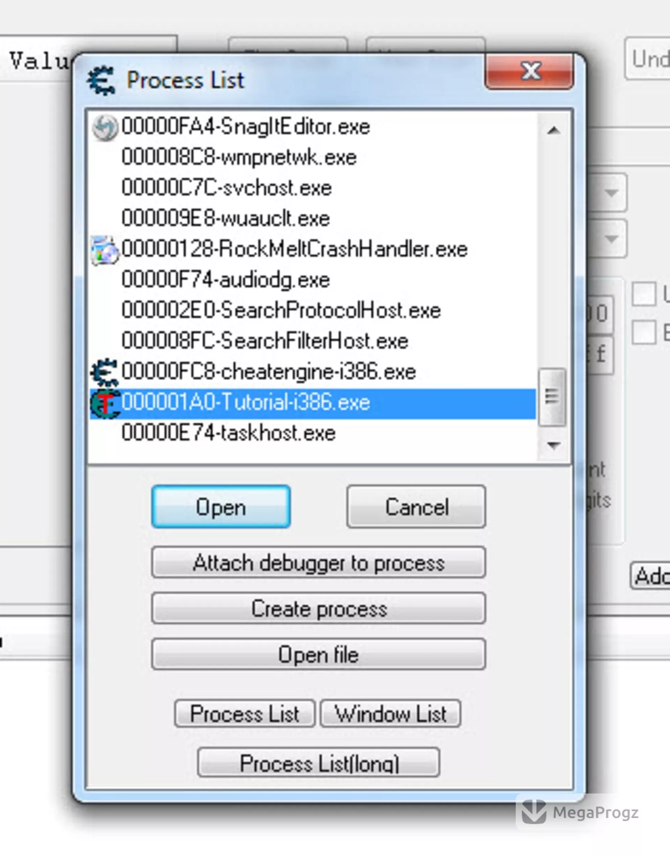This screenshot has height=856, width=670.
Task: Click the Tutorial-i386.exe process icon
Action: pyautogui.click(x=105, y=403)
